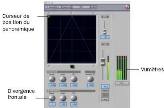The width and height of the screenshot is (164, 108).
Task: Click the volume value field showing -6.2
Action: tap(105, 87)
